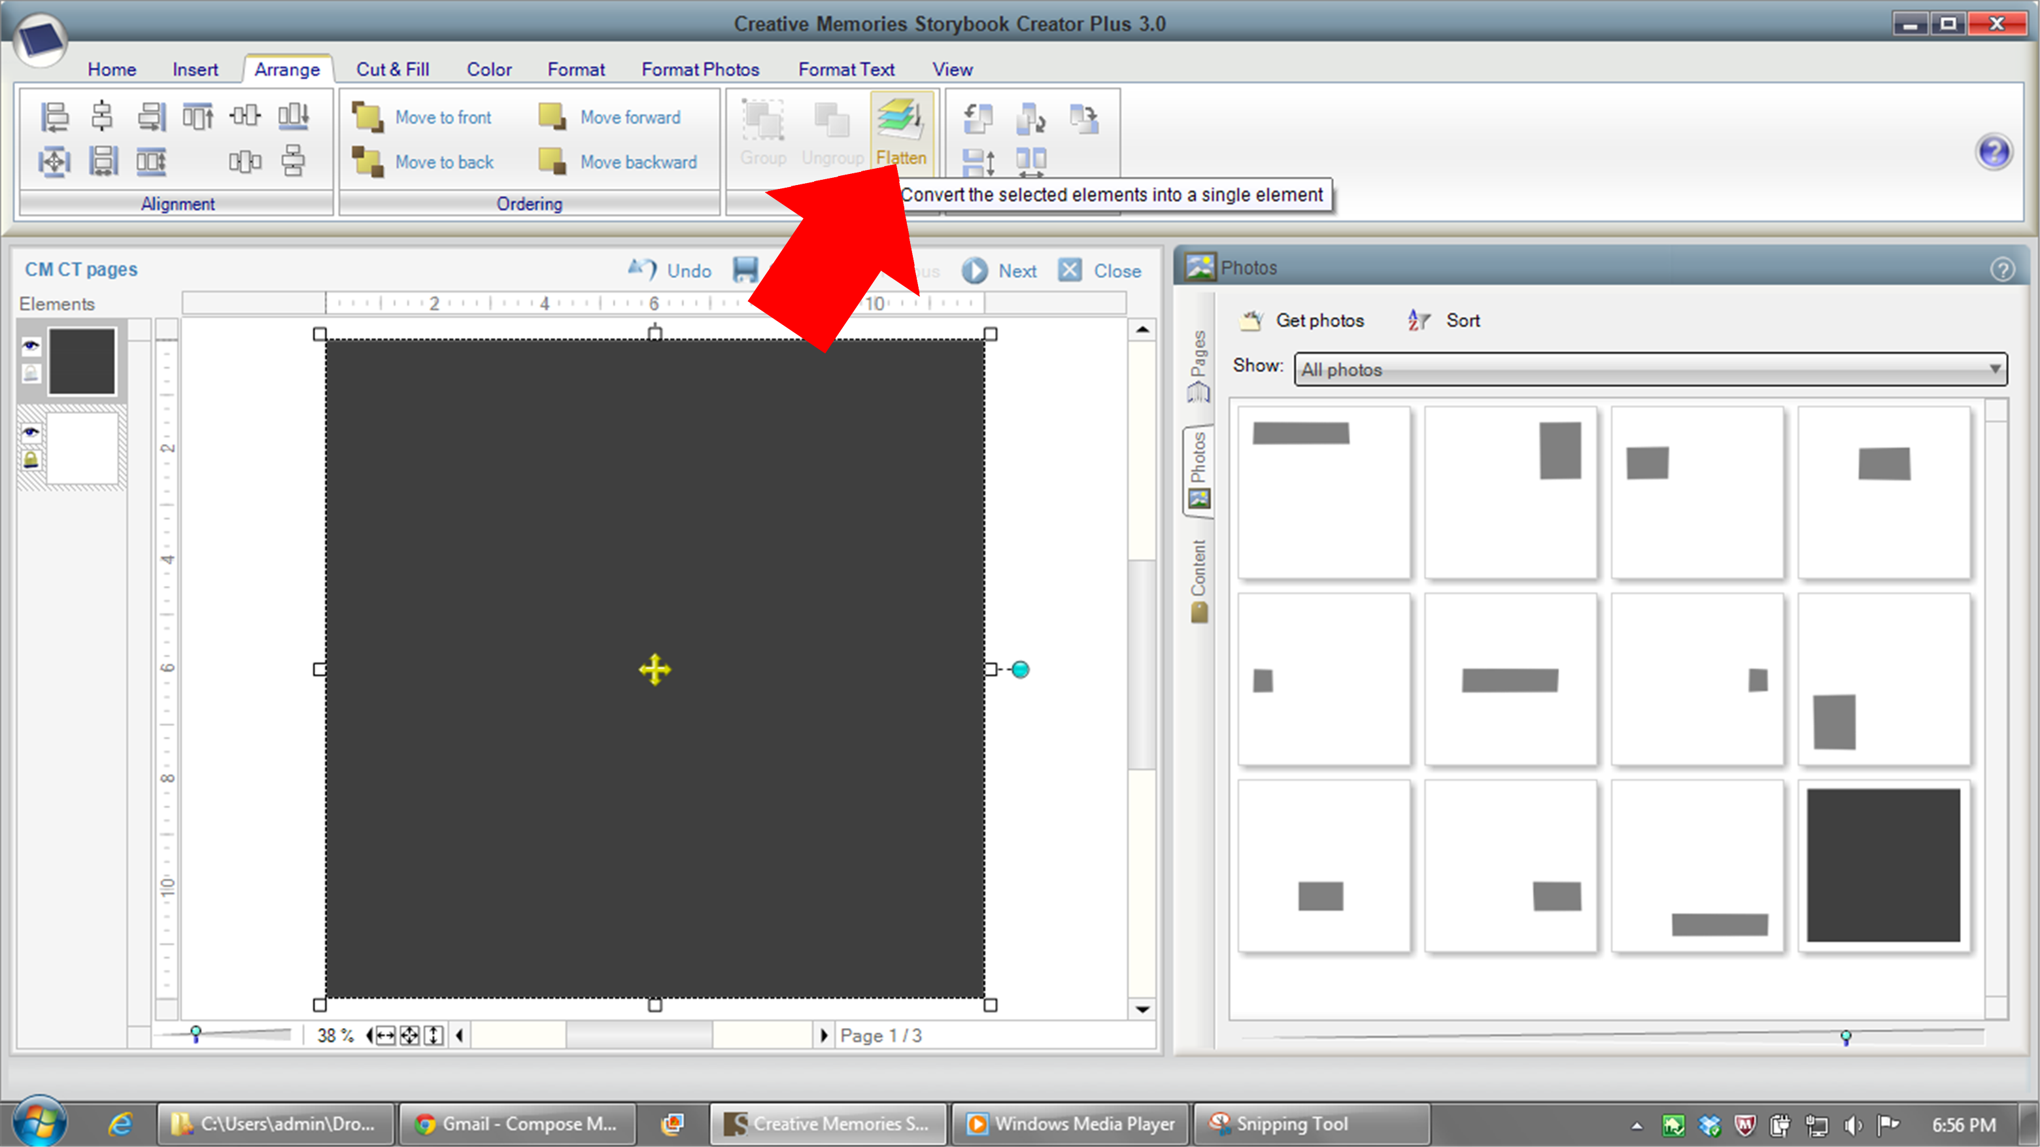Open Photos panel help icon
Screen dimensions: 2040x1147
2002,269
